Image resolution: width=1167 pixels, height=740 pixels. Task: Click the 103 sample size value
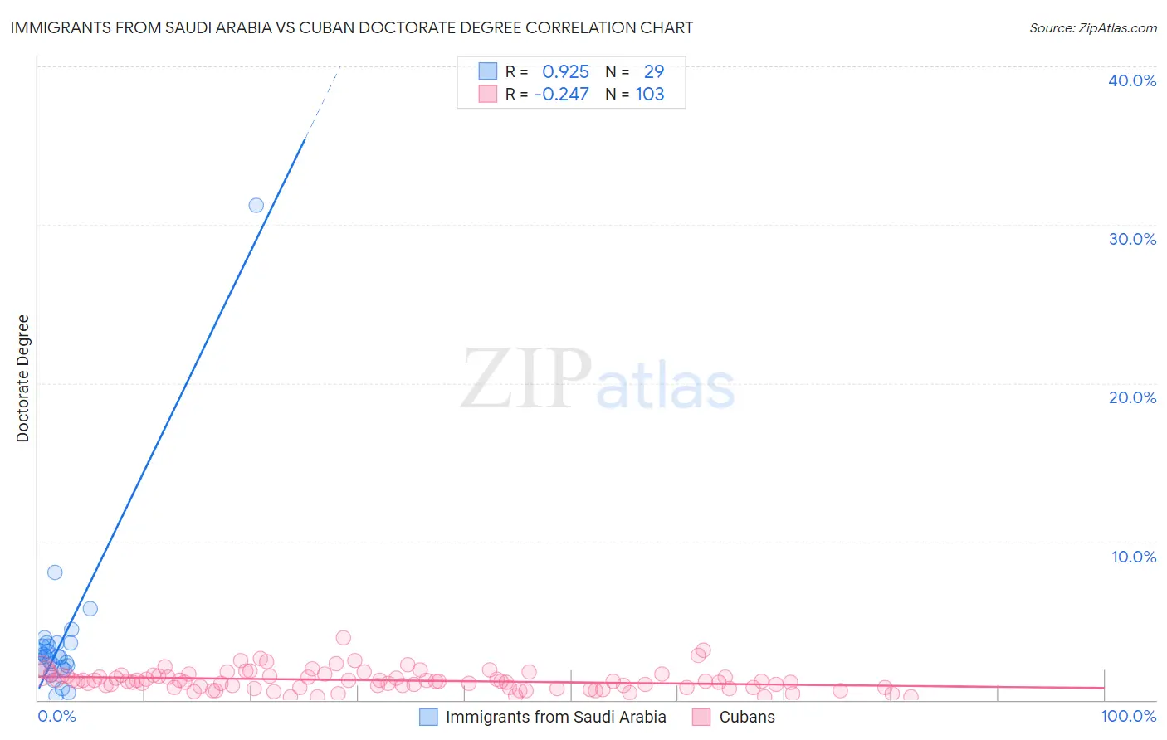coord(650,94)
